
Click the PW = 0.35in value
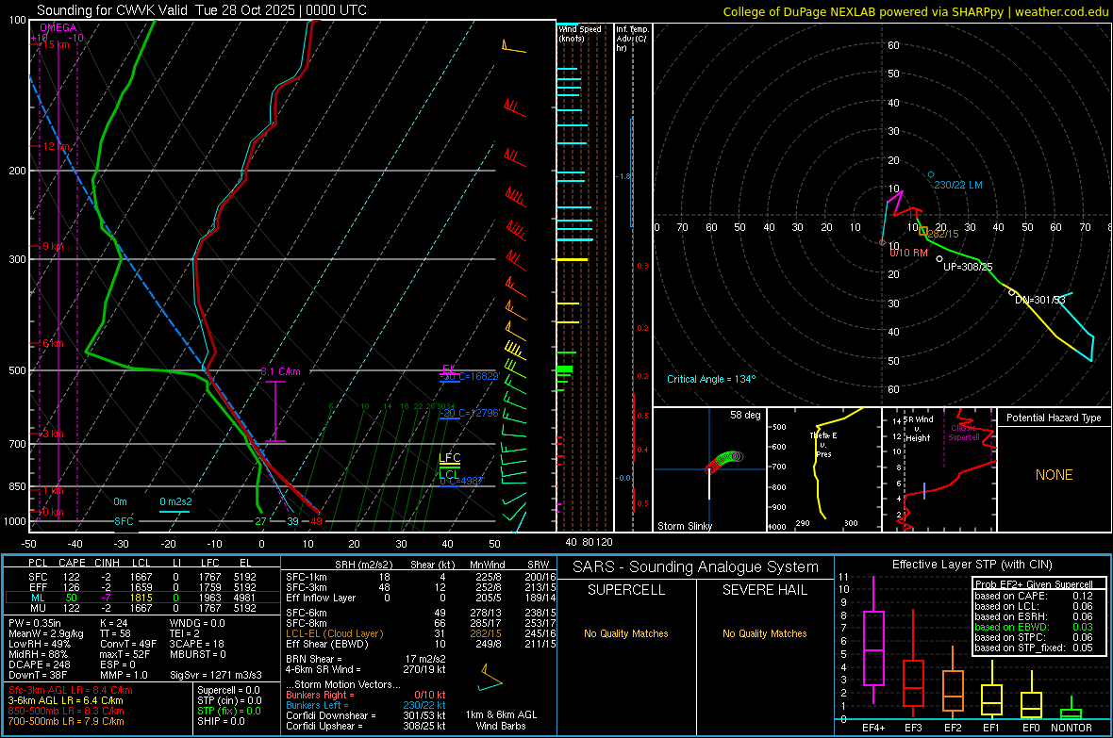coord(35,623)
